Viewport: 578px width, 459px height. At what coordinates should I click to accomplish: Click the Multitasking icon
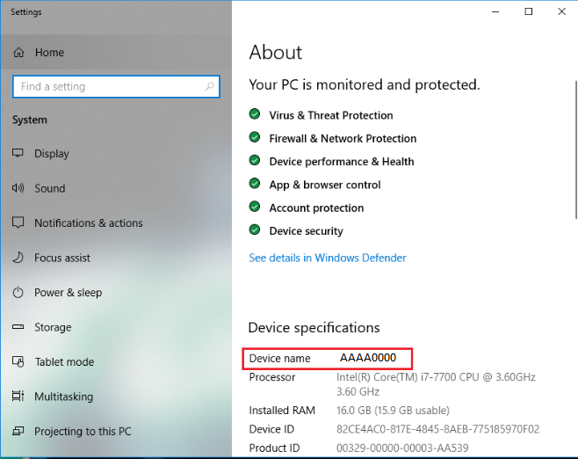18,397
